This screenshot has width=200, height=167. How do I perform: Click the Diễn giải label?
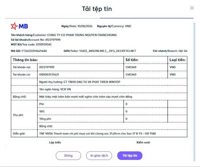point(19,133)
